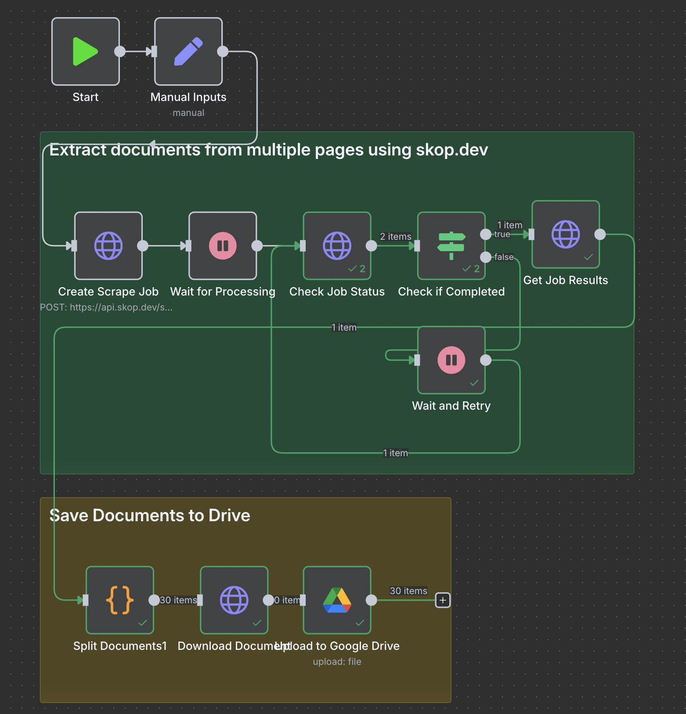Open the Check if Completed signpost node
This screenshot has height=714, width=686.
[451, 246]
